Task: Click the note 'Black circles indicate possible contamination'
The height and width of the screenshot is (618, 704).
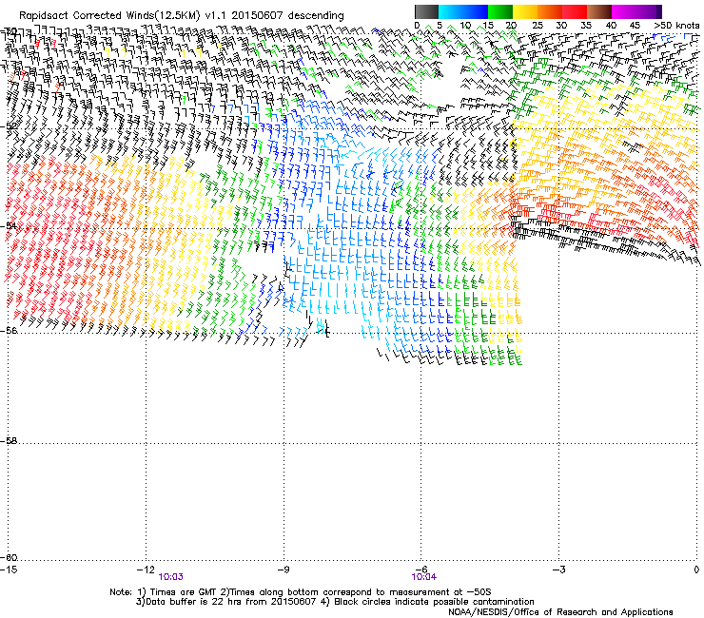Action: coord(434,602)
